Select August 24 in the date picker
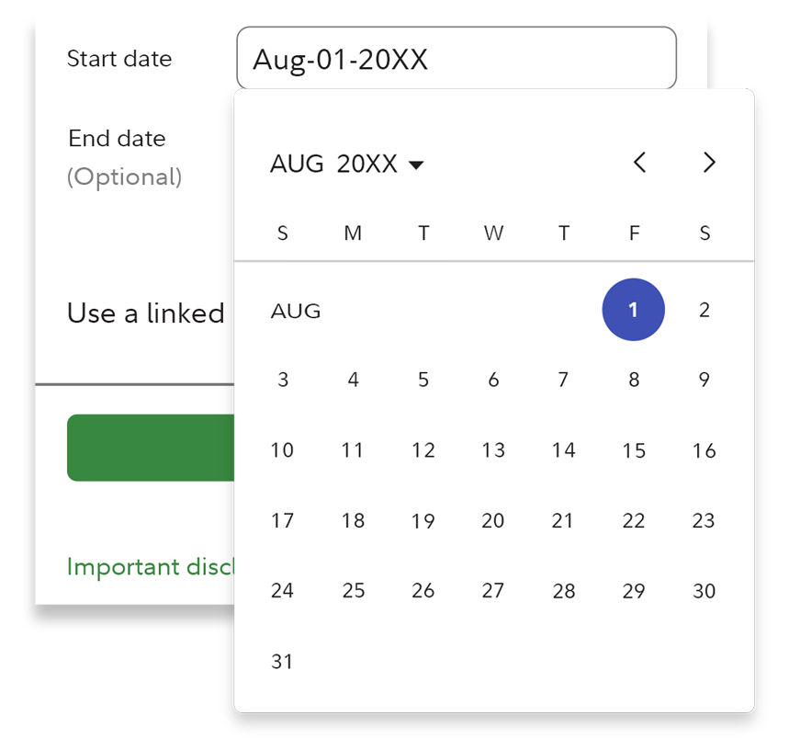Viewport: 789px width, 750px height. point(282,591)
